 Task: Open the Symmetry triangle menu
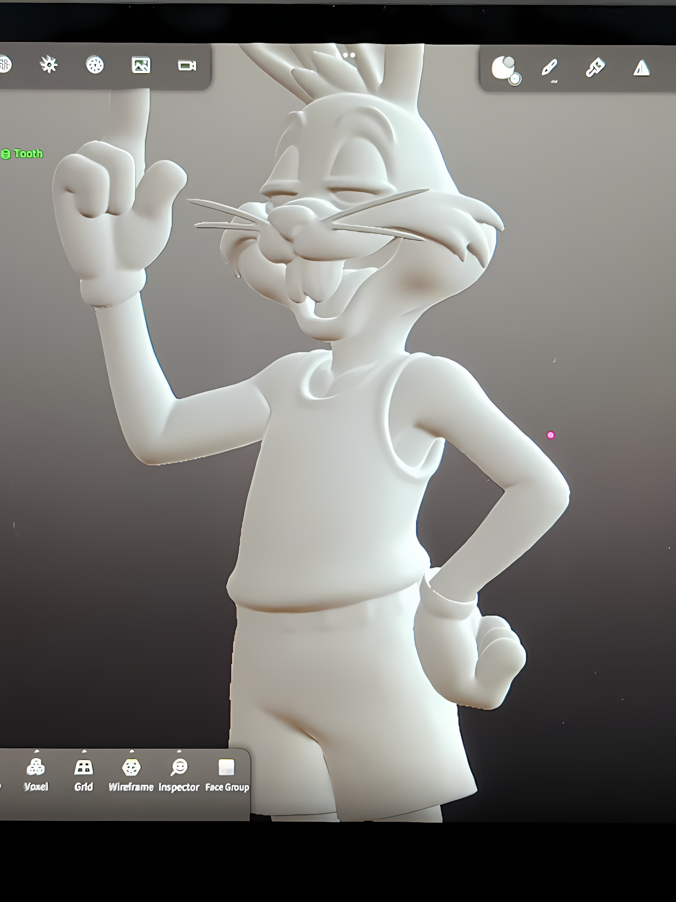[x=641, y=68]
